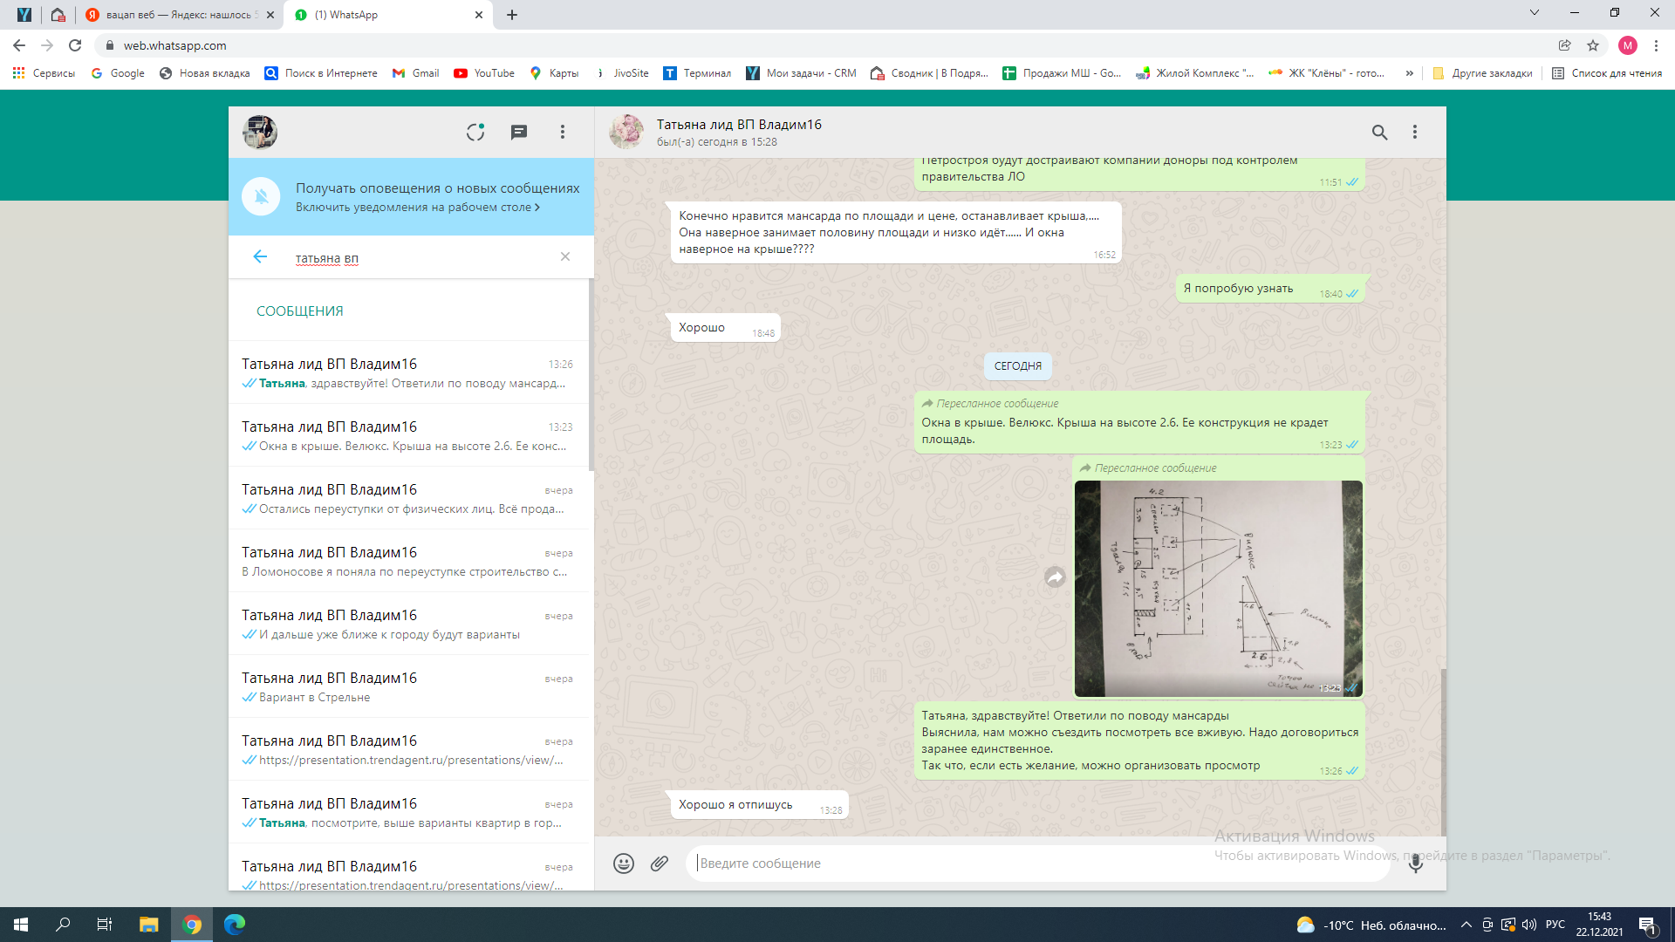
Task: Switch to the Yandex search tab
Action: [x=179, y=15]
